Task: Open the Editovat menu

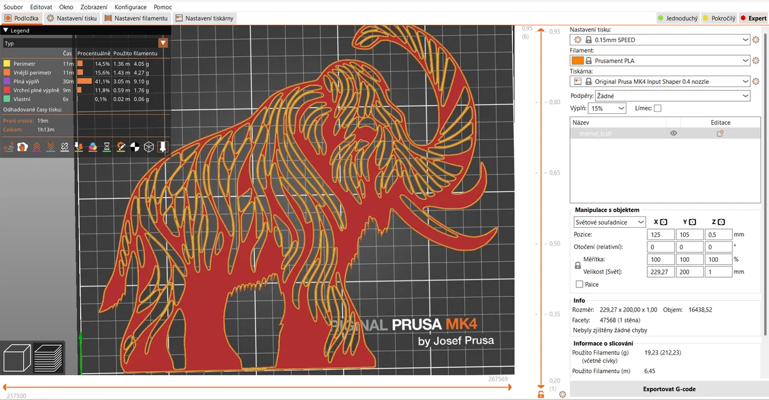Action: (41, 7)
